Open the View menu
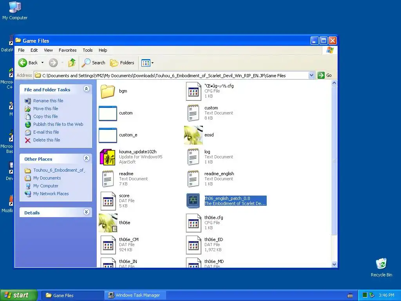 48,50
